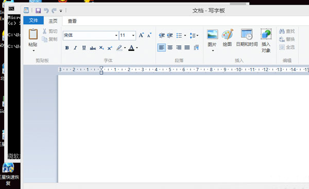Align text right
309x189 pixels.
[x=179, y=47]
